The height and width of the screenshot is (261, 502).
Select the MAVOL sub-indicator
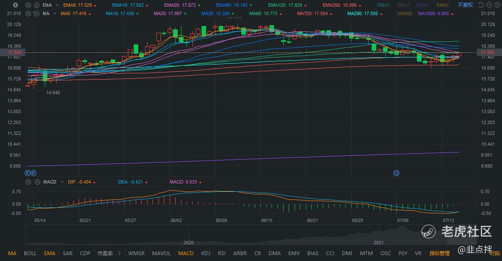[161, 253]
